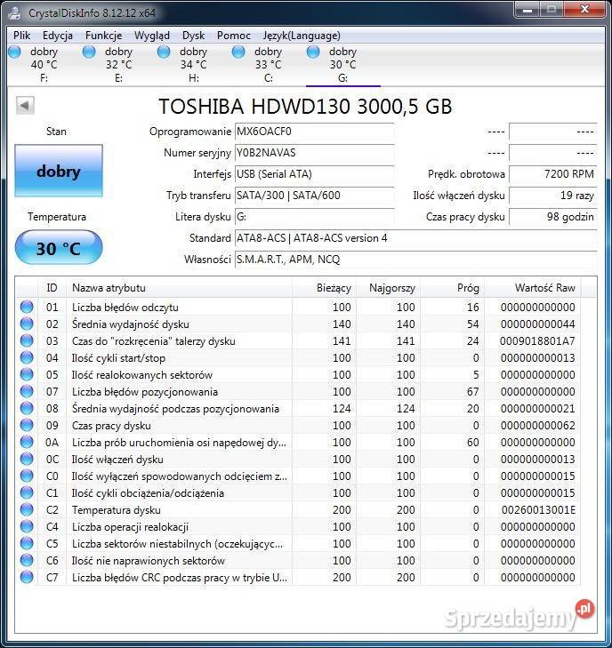Open the Dysk menu

pyautogui.click(x=193, y=36)
